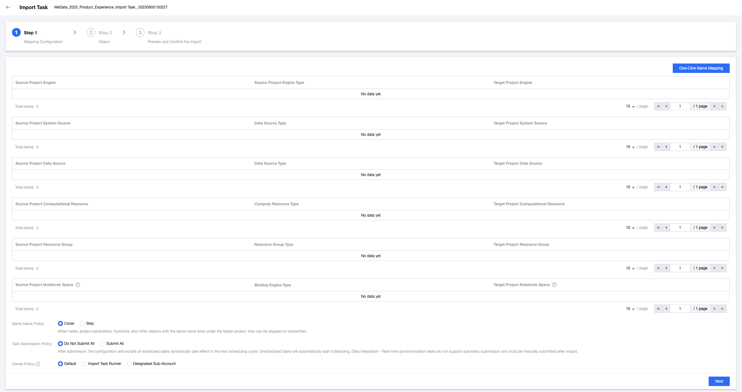Click page number field in Resource Group table

pyautogui.click(x=680, y=268)
